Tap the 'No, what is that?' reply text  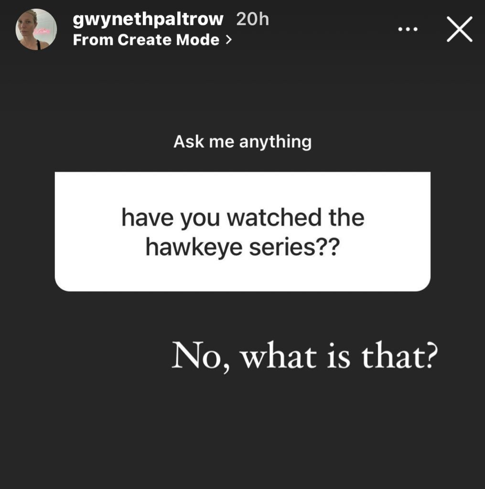[x=305, y=356]
